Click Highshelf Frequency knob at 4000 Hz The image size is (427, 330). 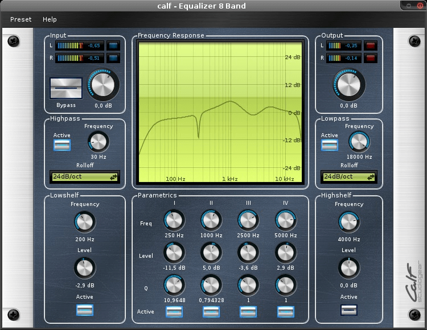[349, 222]
